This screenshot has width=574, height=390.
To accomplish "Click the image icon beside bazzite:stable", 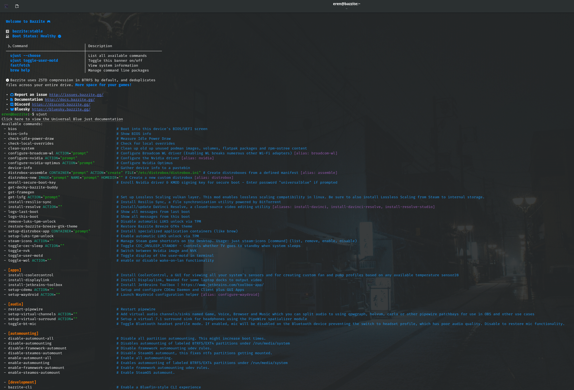I will tap(8, 31).
